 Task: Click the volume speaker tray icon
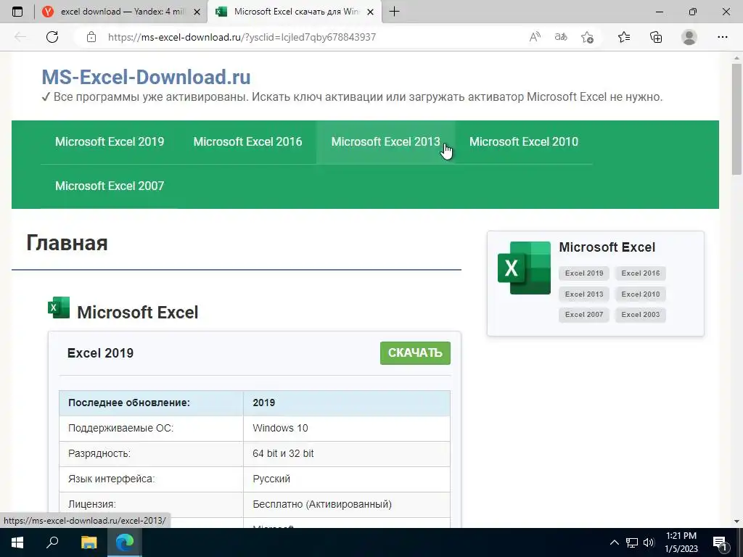coord(649,542)
